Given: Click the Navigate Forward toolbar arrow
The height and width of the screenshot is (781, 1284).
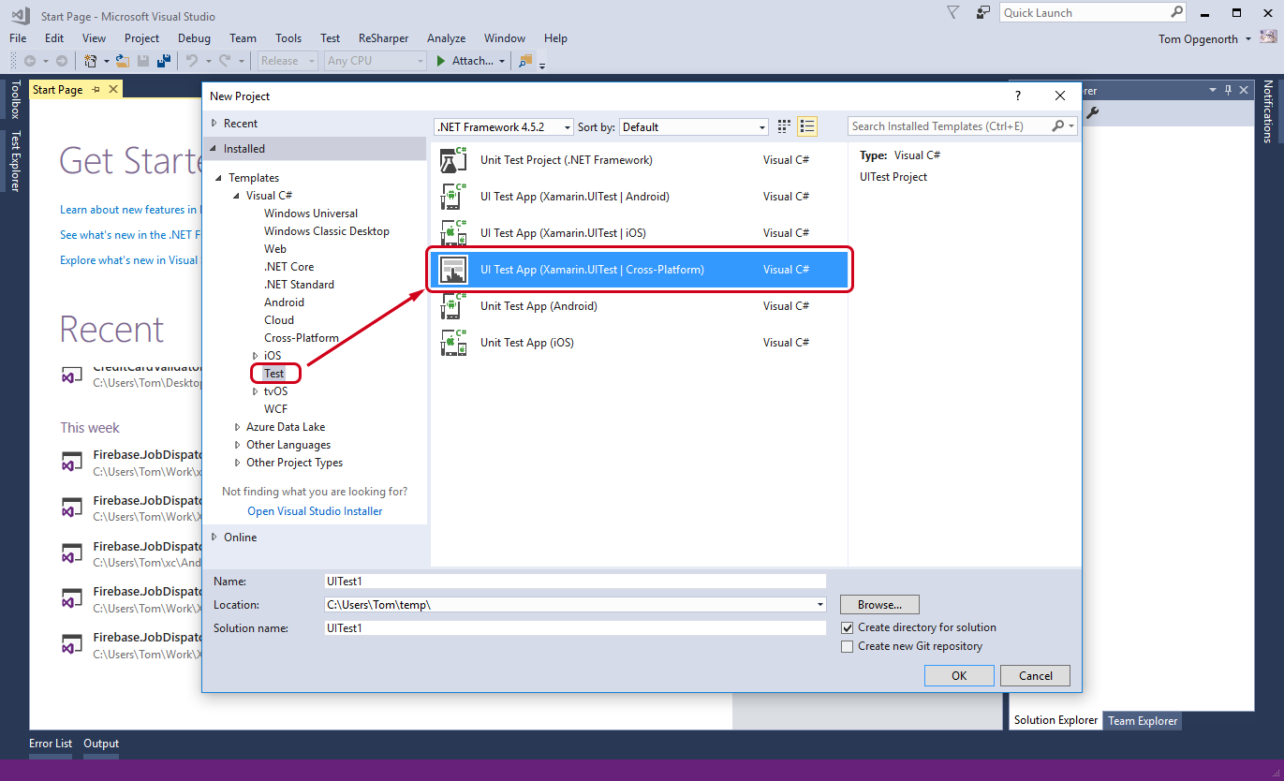Looking at the screenshot, I should [x=61, y=61].
